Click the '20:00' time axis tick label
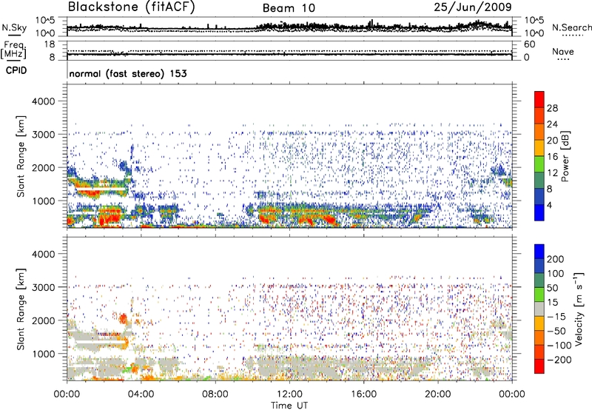592x410 pixels. [x=438, y=394]
